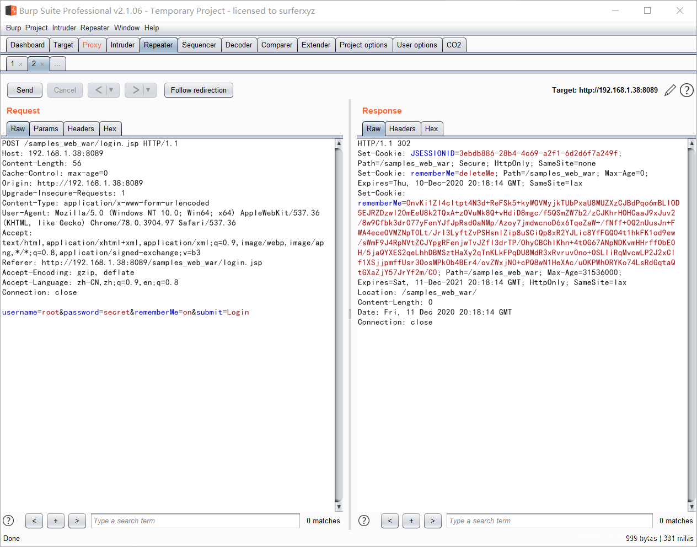697x547 pixels.
Task: Click plus options button in request search
Action: click(56, 521)
